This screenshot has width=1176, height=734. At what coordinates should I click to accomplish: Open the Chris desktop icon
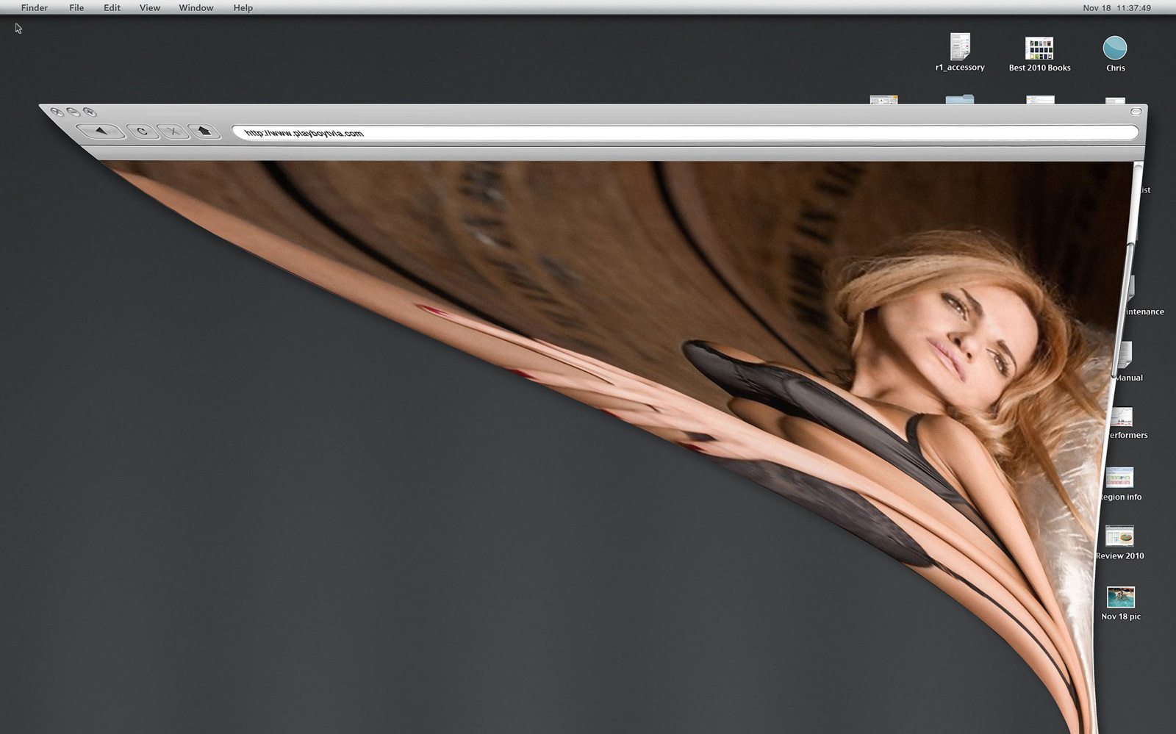[1115, 48]
